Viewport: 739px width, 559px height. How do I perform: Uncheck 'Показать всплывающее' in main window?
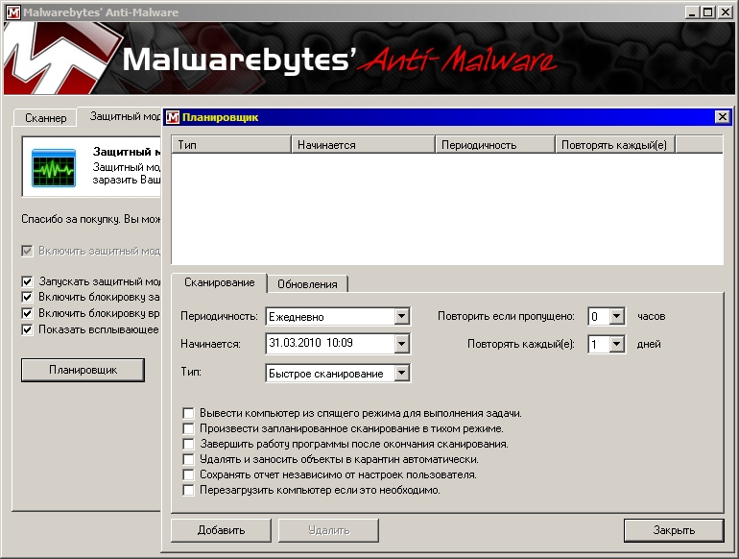coord(27,329)
